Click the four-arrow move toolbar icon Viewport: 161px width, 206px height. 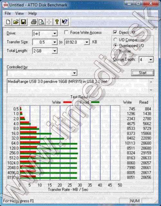49,22
